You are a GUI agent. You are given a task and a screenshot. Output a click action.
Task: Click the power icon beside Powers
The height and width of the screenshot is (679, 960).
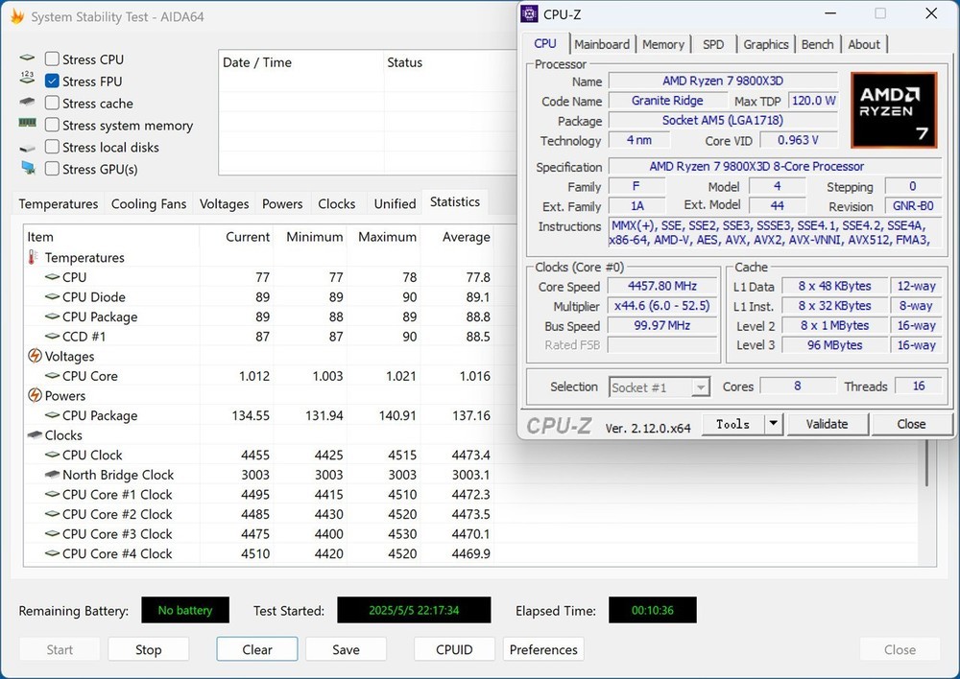35,395
